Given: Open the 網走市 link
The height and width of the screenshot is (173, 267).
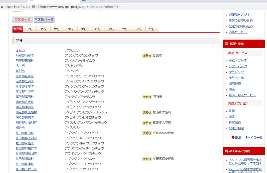Looking at the screenshot, I should [x=20, y=128].
